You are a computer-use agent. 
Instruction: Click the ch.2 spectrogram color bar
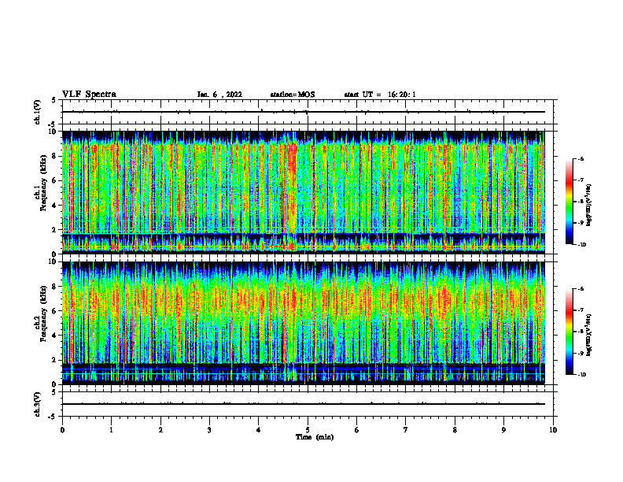pos(569,332)
